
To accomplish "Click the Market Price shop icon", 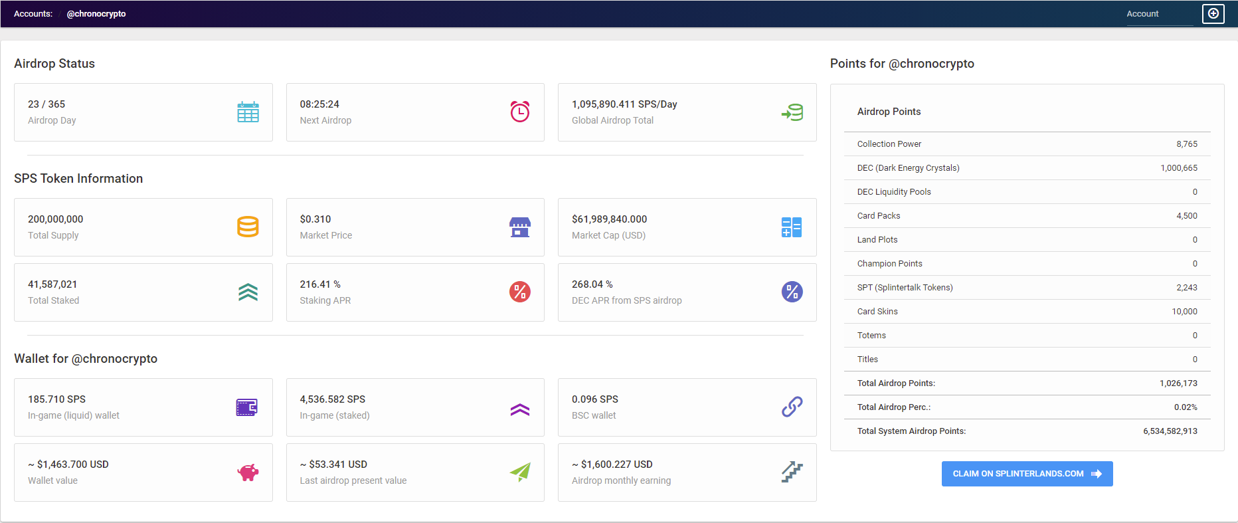I will (520, 227).
